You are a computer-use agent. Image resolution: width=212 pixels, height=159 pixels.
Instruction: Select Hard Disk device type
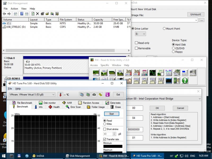click(173, 45)
